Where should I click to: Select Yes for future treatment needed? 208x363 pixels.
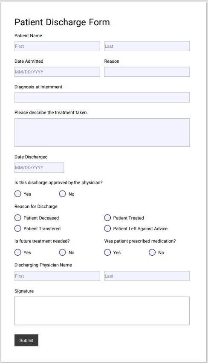point(18,252)
